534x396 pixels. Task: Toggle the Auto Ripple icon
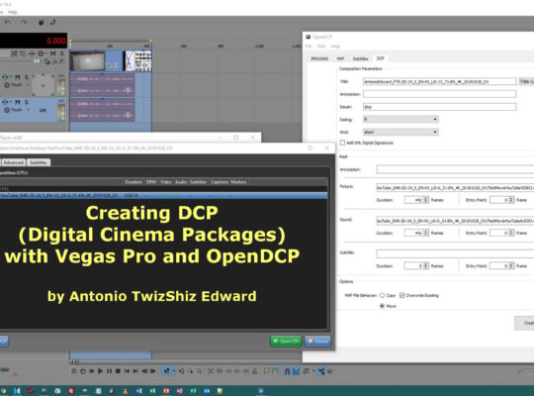307,371
